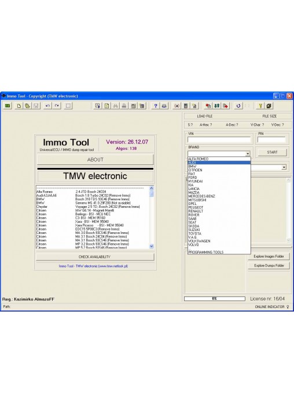294x403 pixels.
Task: Pick PROGRAMMING TOOLS at the list bottom
Action: pos(219,252)
